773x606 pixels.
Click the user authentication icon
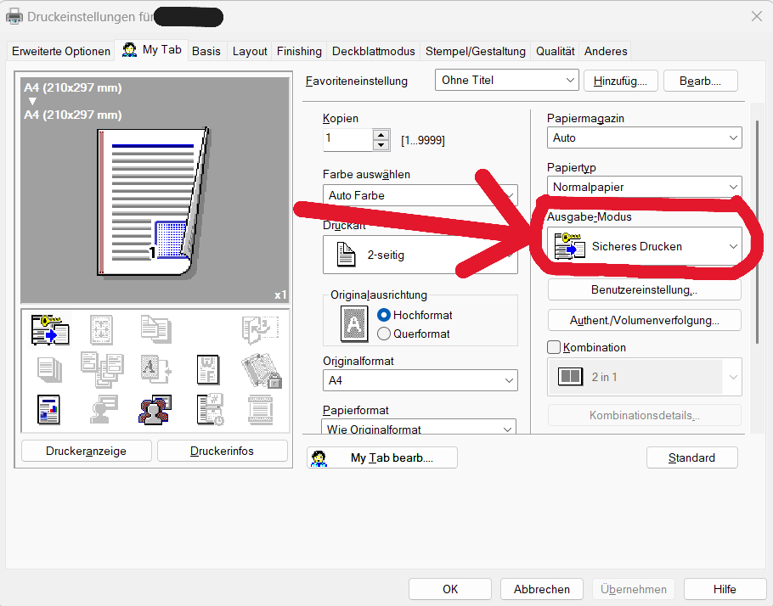click(x=155, y=410)
